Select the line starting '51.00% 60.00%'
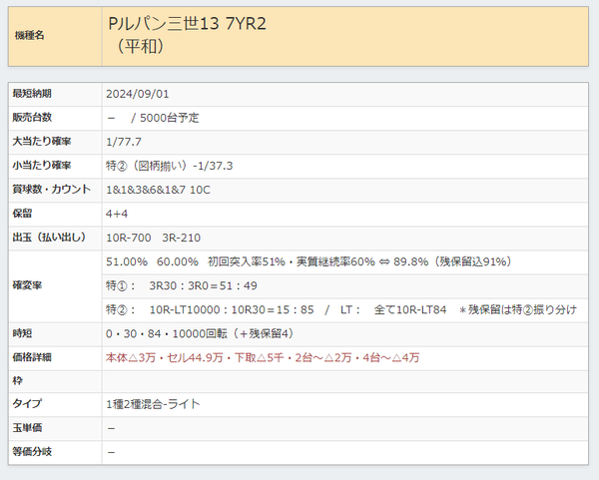 [x=308, y=262]
